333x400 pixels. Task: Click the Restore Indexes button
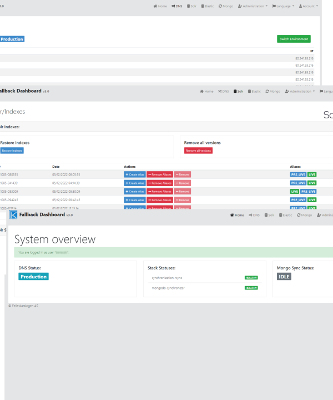coord(12,151)
